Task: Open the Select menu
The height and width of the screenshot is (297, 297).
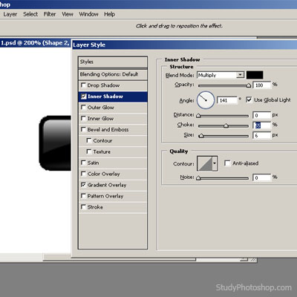Action: (x=30, y=14)
